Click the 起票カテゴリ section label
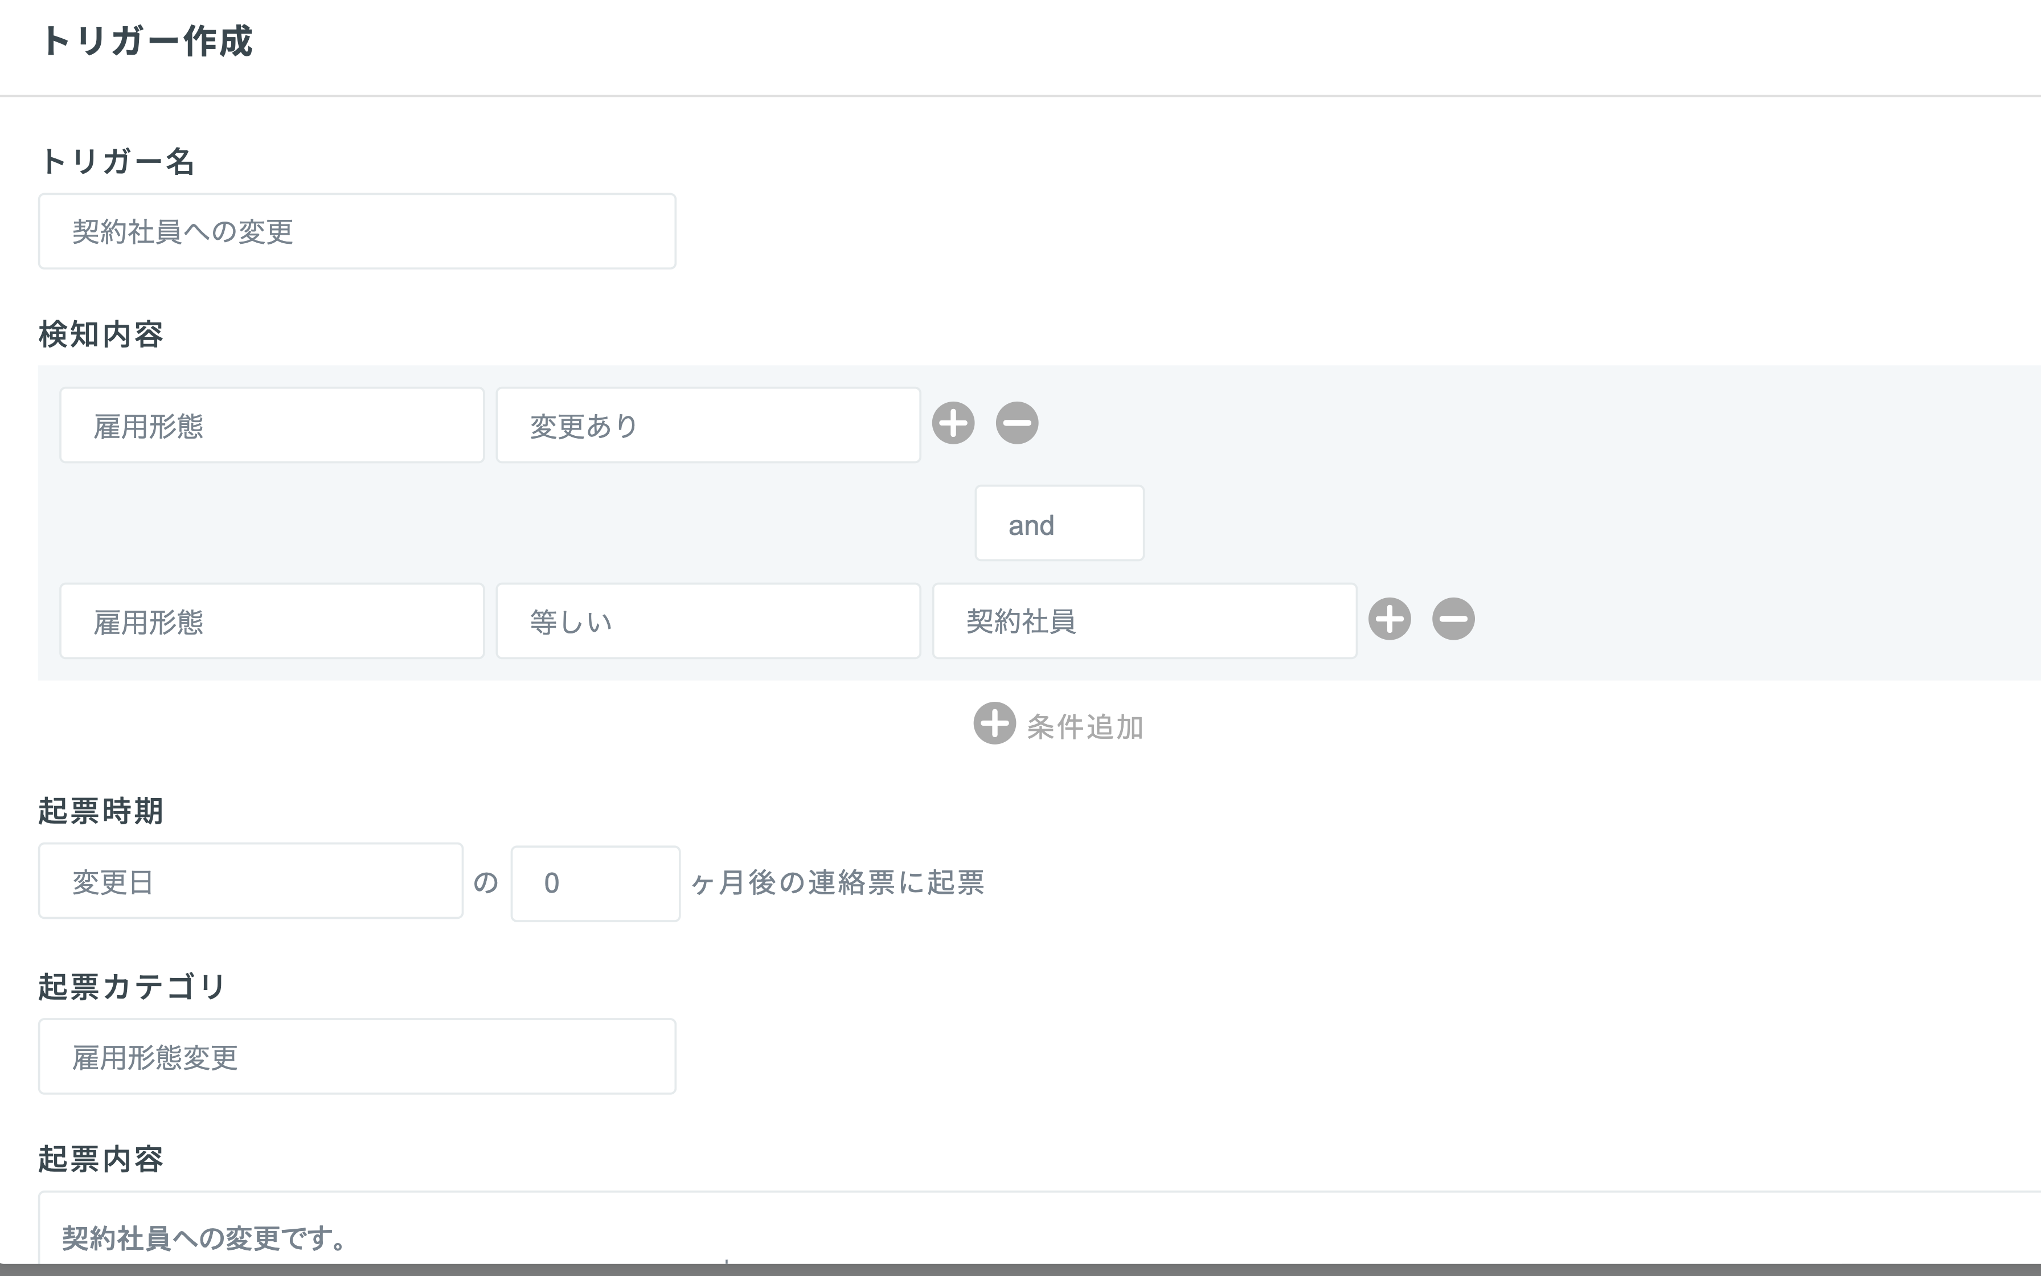2041x1276 pixels. tap(133, 987)
